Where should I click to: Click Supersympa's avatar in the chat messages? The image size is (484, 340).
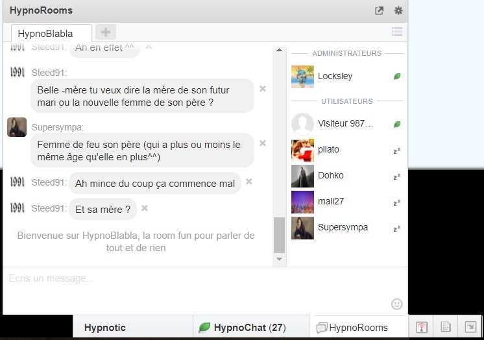tap(17, 127)
